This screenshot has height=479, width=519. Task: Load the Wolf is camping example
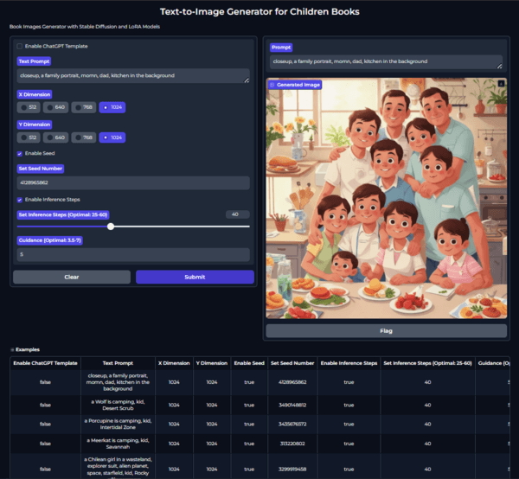pos(259,406)
